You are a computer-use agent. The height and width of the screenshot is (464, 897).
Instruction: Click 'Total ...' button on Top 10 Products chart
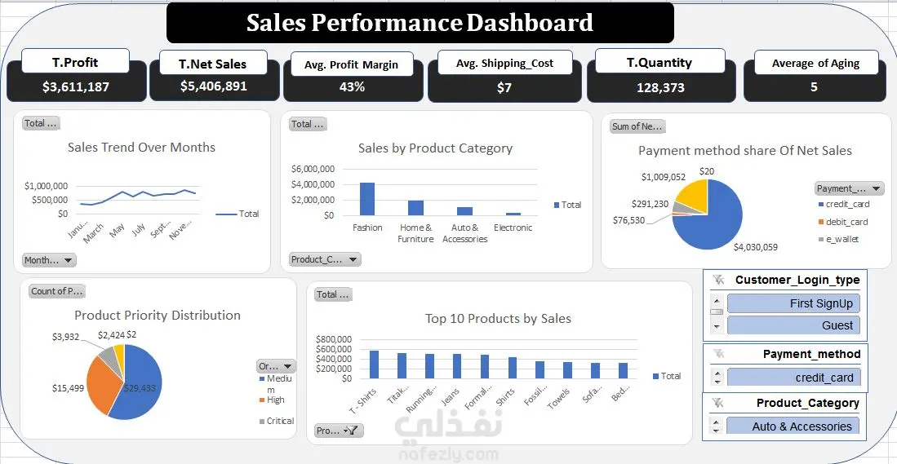[x=333, y=294]
